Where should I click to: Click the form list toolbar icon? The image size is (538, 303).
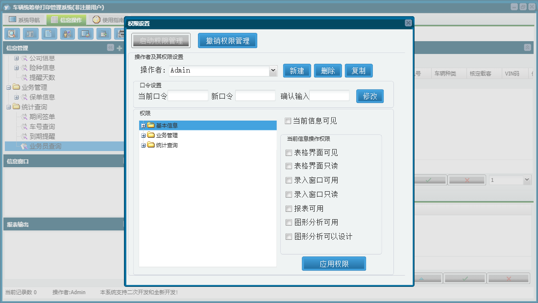click(x=30, y=34)
